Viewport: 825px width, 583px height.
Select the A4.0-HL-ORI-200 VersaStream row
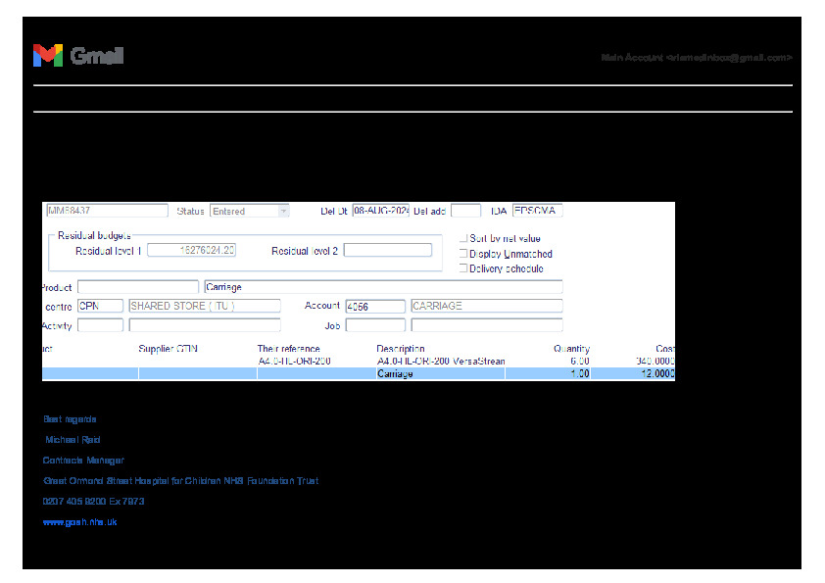[x=358, y=362]
